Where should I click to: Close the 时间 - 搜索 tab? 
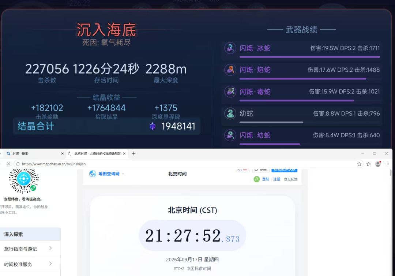pyautogui.click(x=62, y=153)
